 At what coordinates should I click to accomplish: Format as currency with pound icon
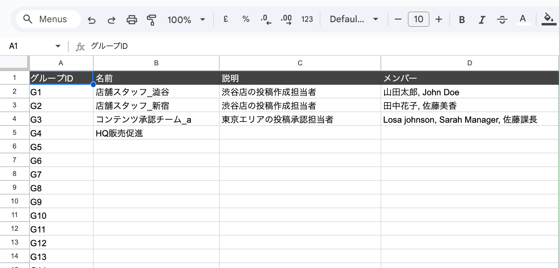pos(226,19)
